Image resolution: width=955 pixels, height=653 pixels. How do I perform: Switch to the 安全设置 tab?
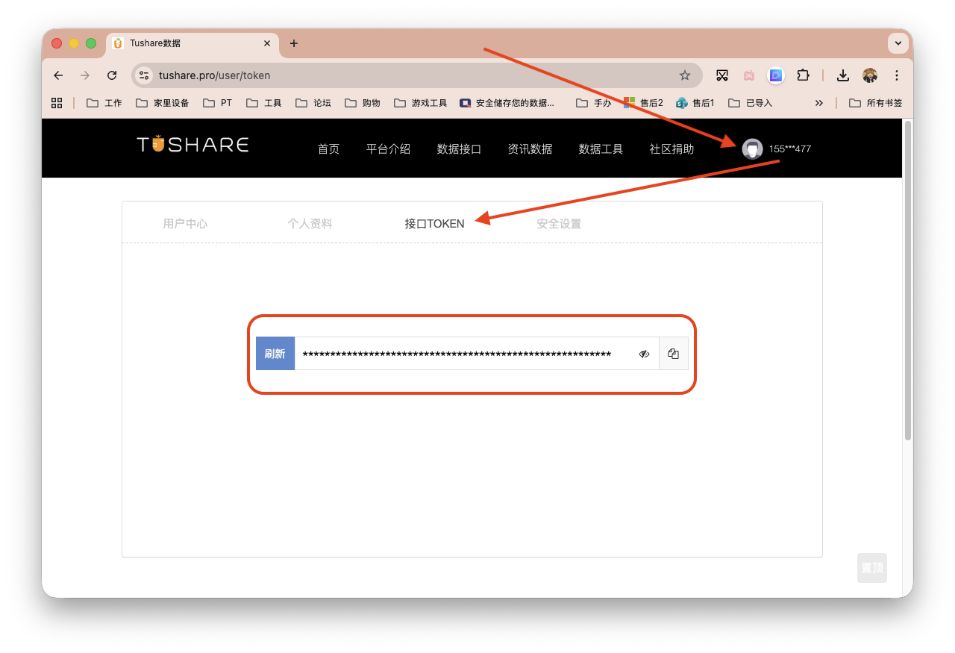coord(558,223)
